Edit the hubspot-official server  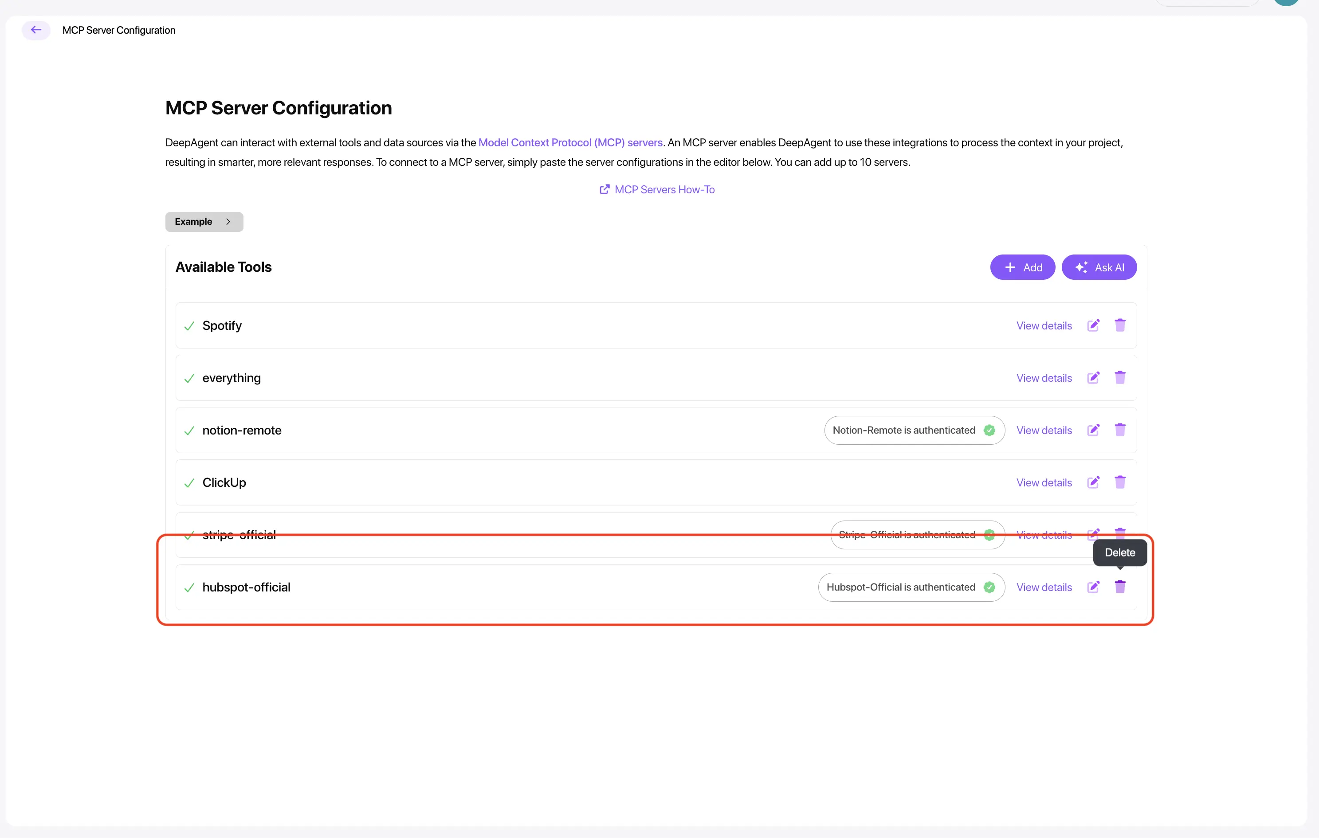tap(1093, 587)
